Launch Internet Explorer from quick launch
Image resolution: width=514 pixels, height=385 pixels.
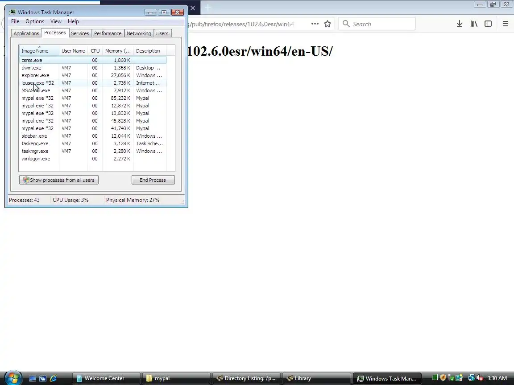[53, 378]
